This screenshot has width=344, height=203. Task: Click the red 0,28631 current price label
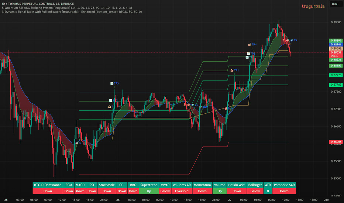click(336, 52)
